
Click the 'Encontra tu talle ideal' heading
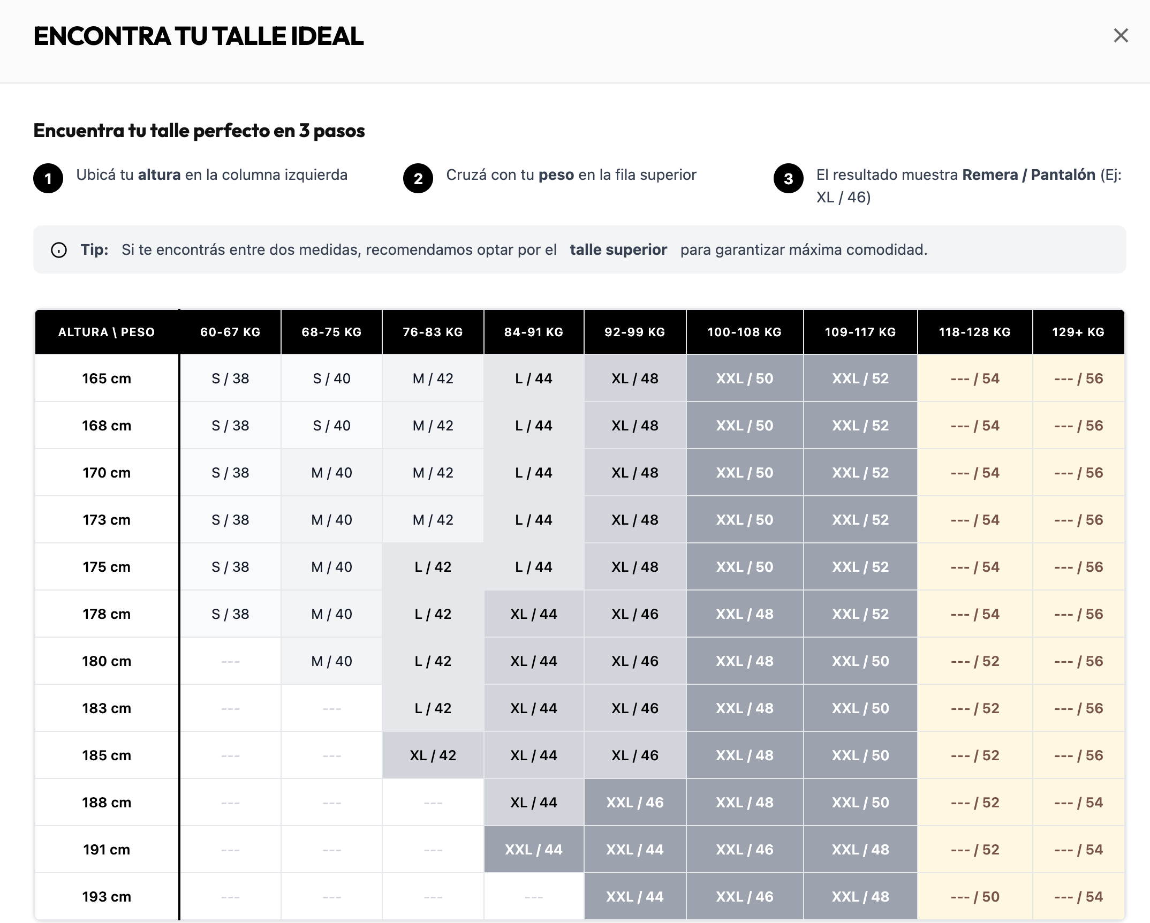click(x=199, y=36)
